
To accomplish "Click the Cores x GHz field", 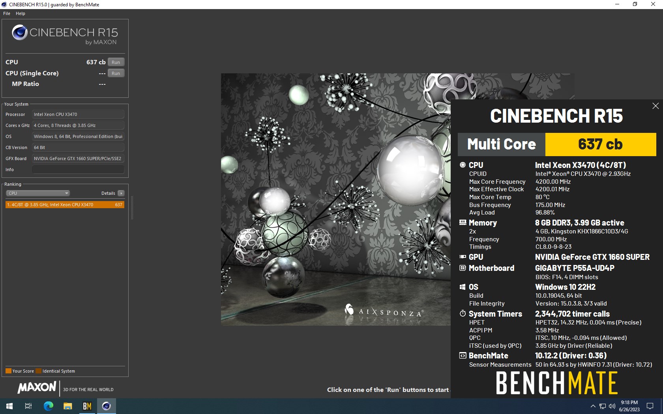I will [x=78, y=125].
